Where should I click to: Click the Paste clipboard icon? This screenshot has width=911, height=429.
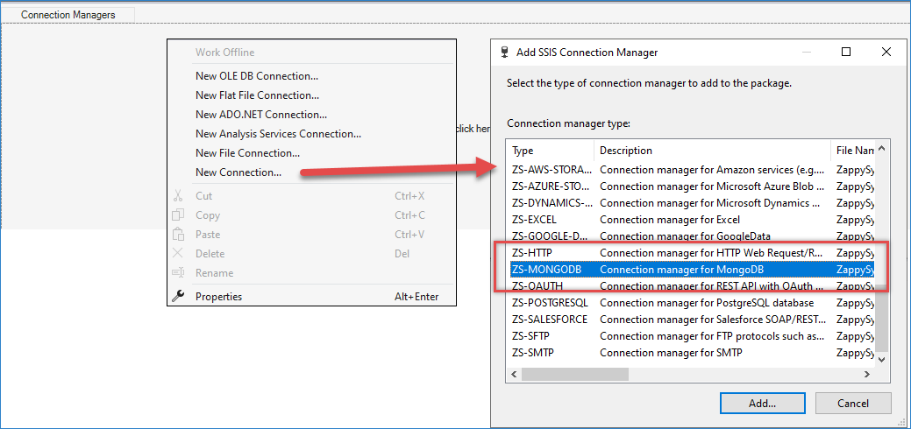pos(178,235)
